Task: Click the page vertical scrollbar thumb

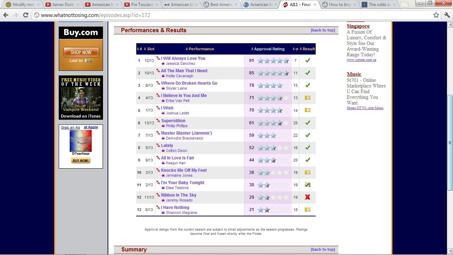Action: [x=450, y=143]
